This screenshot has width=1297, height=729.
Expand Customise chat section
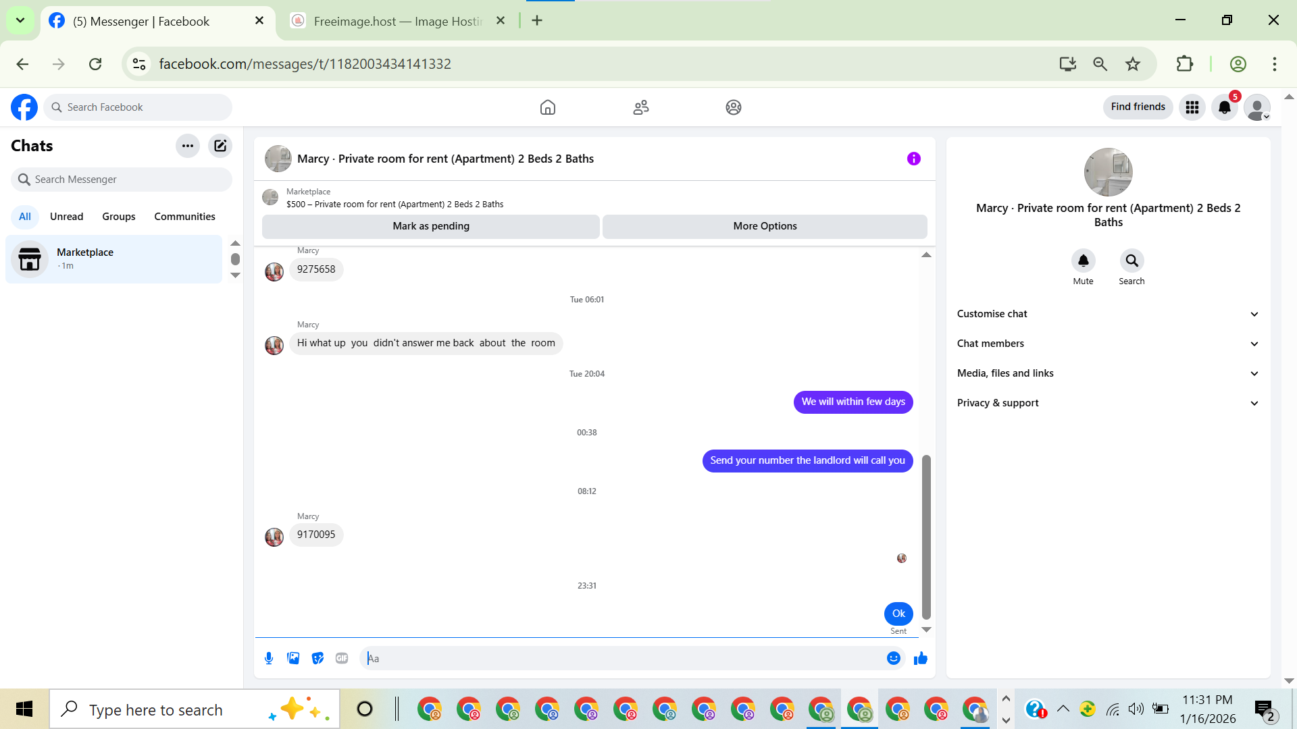(x=1108, y=314)
